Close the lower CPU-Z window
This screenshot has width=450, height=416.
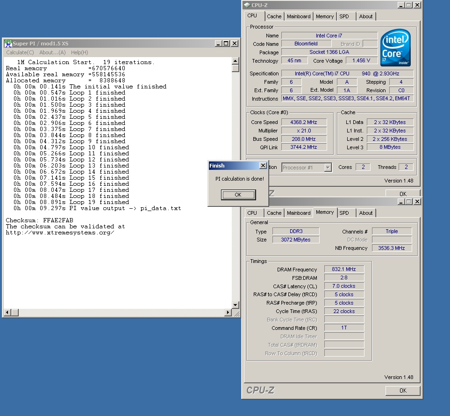pos(417,202)
